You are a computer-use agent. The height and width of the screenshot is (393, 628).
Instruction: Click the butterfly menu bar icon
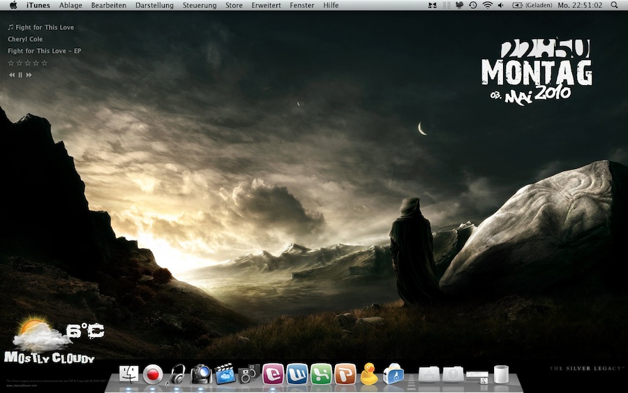433,5
